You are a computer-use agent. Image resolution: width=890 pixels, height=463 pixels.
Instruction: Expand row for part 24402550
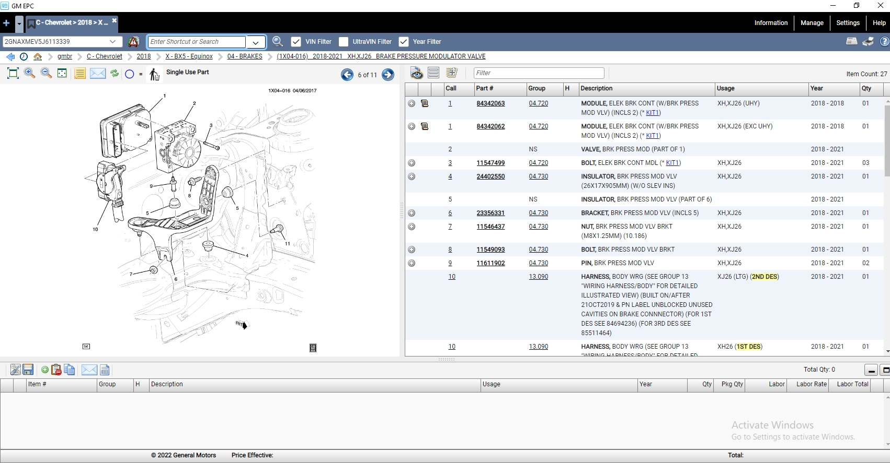click(412, 176)
